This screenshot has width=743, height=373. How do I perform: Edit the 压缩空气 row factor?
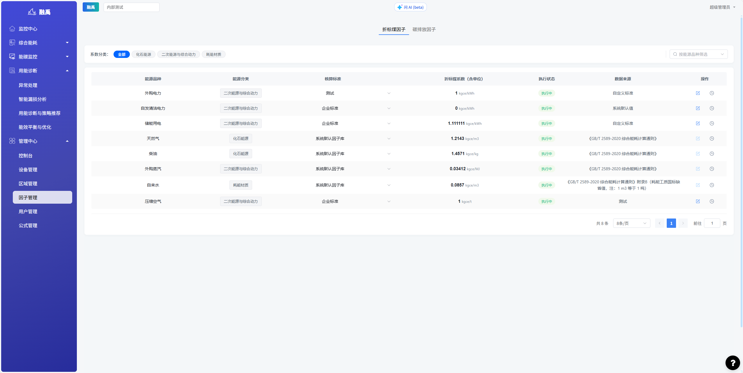coord(698,201)
